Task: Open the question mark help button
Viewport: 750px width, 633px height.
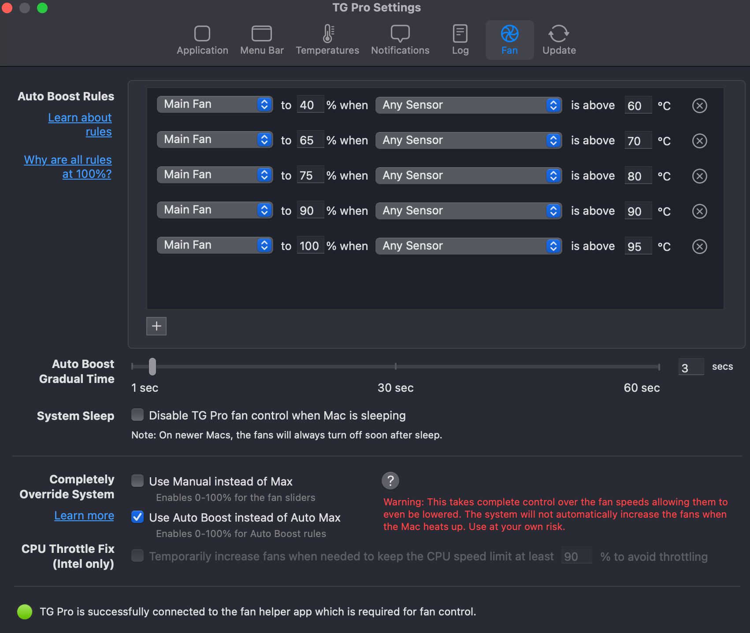Action: (390, 481)
